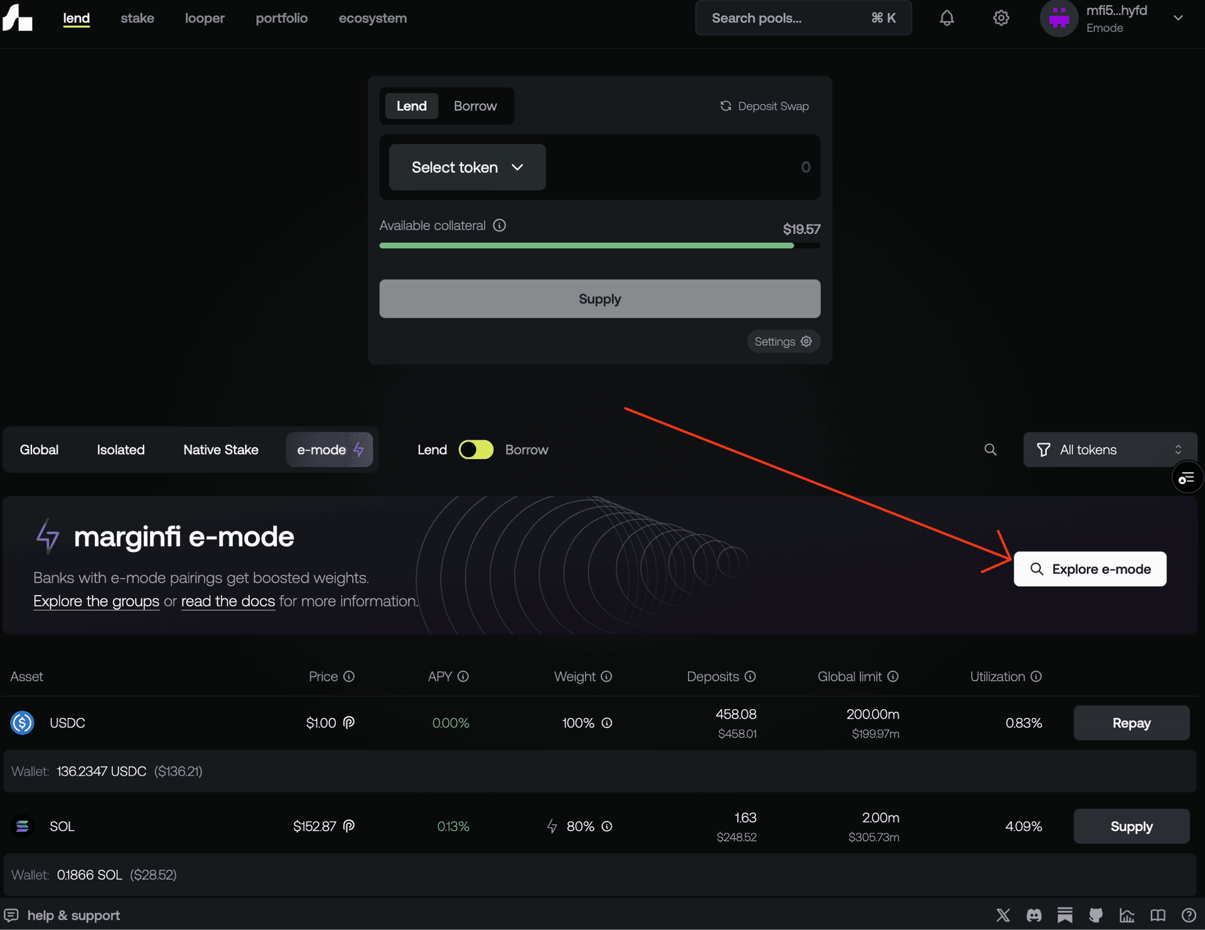Select the Native Stake tab
Viewport: 1205px width, 930px height.
click(x=221, y=450)
